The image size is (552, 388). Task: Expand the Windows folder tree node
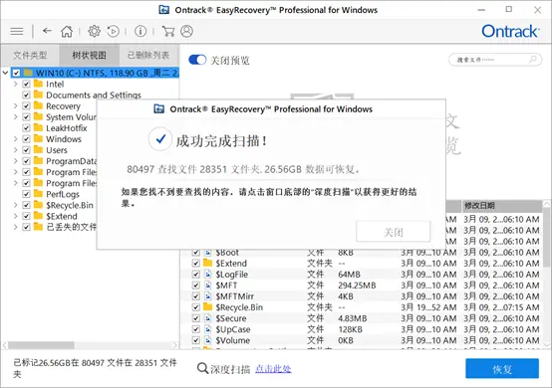pyautogui.click(x=16, y=139)
